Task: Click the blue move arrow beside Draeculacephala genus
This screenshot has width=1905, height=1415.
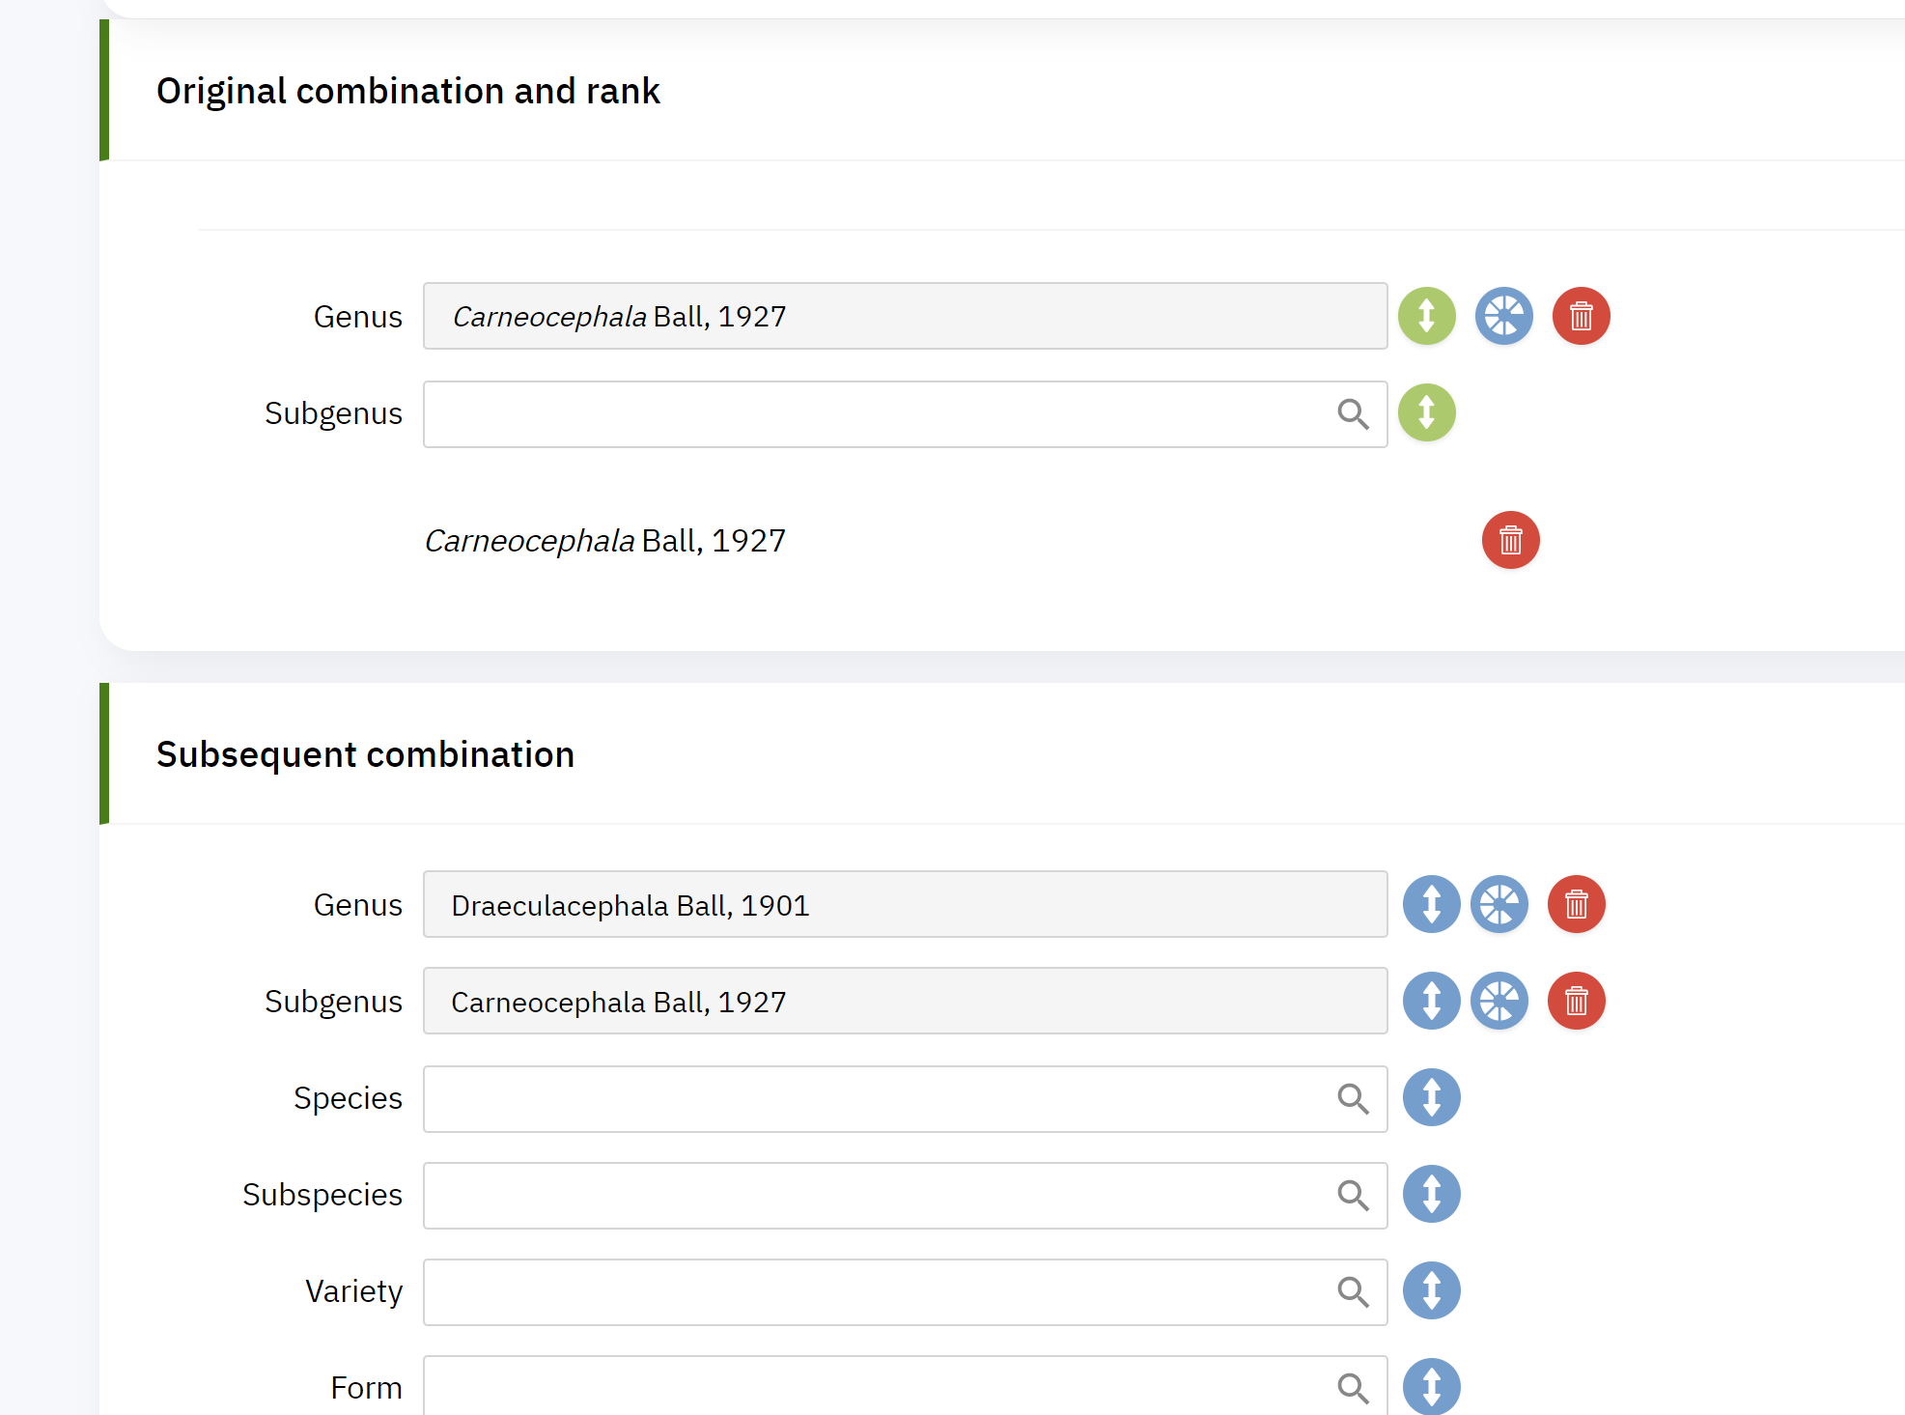Action: (x=1431, y=905)
